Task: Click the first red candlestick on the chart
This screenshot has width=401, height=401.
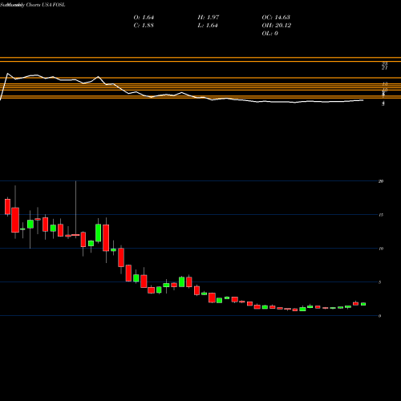Action: tap(7, 206)
